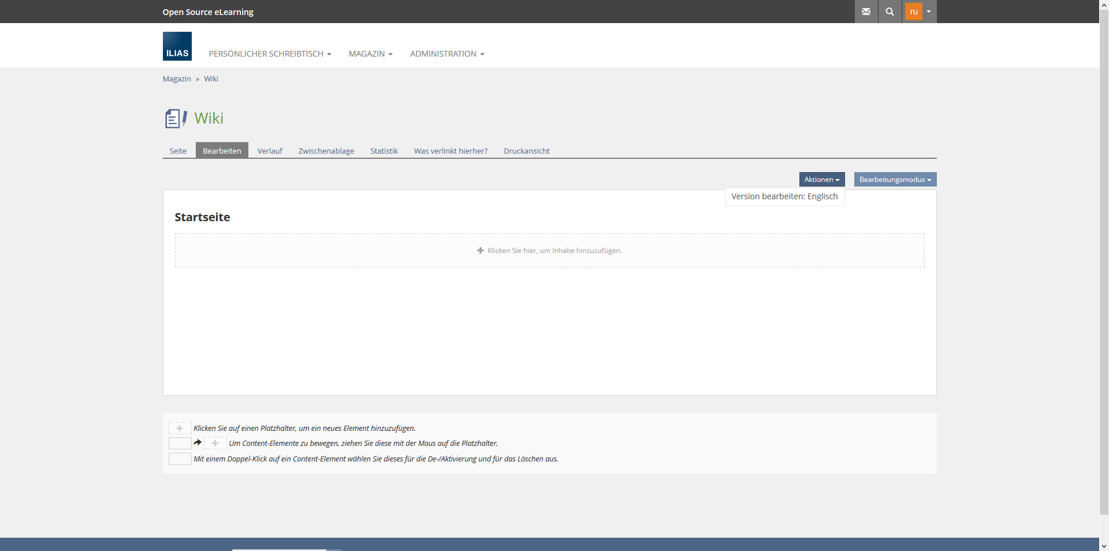Image resolution: width=1109 pixels, height=551 pixels.
Task: Click the plus icon to add content
Action: tap(480, 251)
